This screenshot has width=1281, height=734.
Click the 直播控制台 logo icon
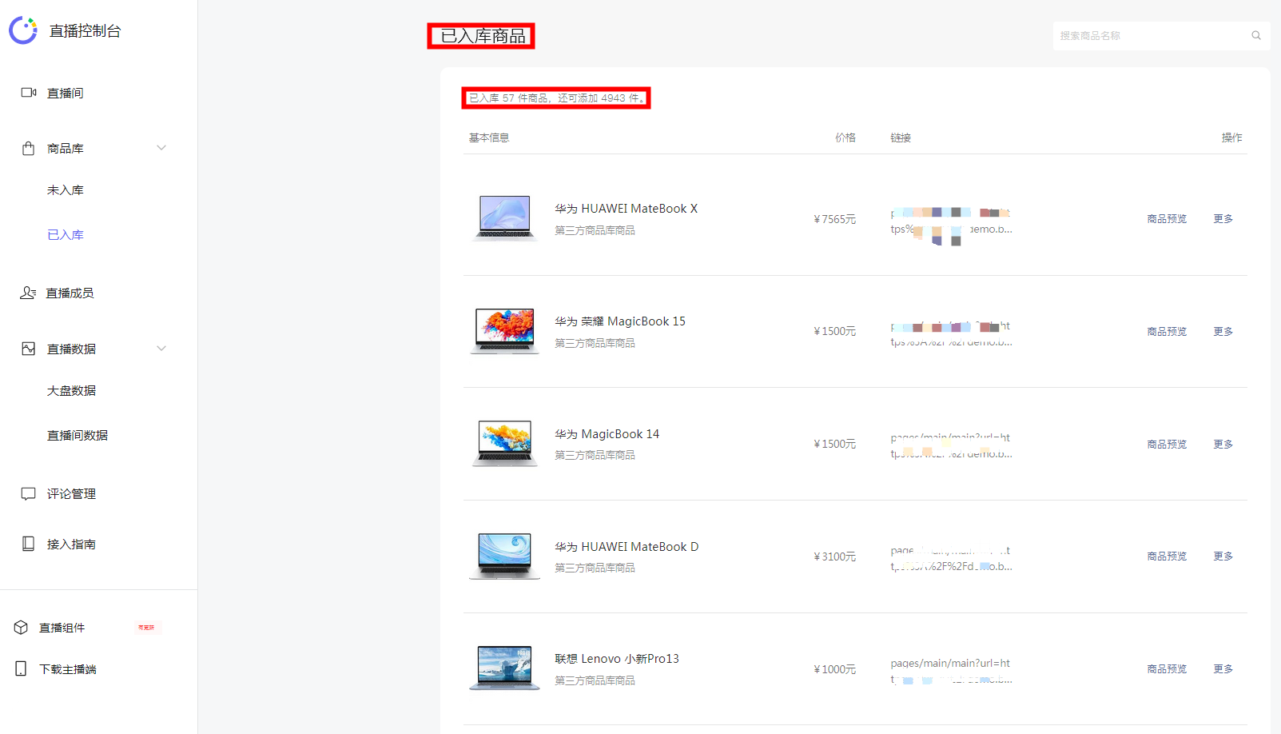click(x=23, y=30)
